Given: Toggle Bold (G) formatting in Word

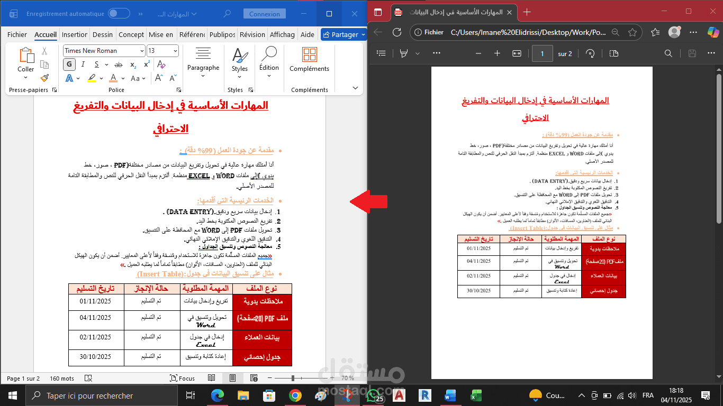Looking at the screenshot, I should tap(69, 64).
